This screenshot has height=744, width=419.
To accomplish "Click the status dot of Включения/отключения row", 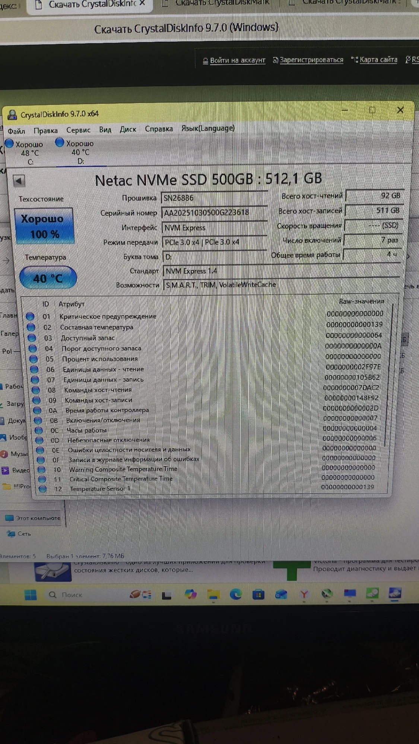I will pyautogui.click(x=38, y=420).
